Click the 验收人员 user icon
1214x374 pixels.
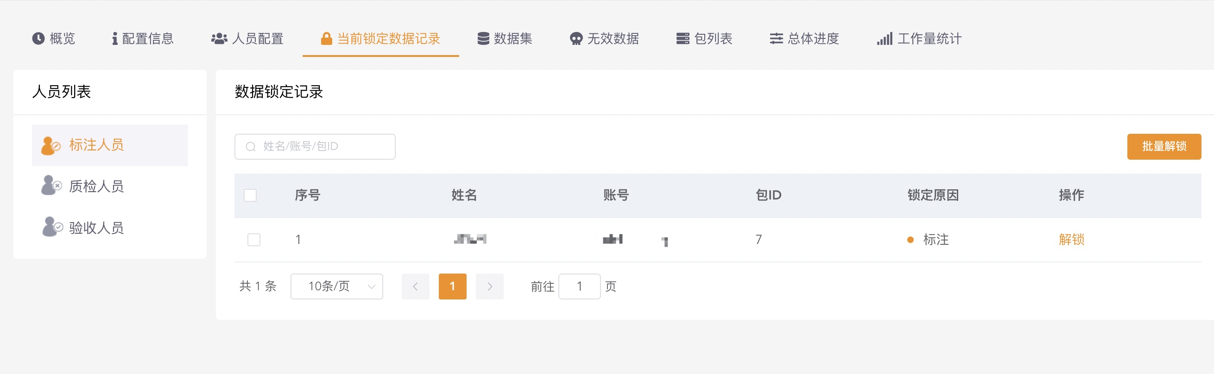[52, 227]
